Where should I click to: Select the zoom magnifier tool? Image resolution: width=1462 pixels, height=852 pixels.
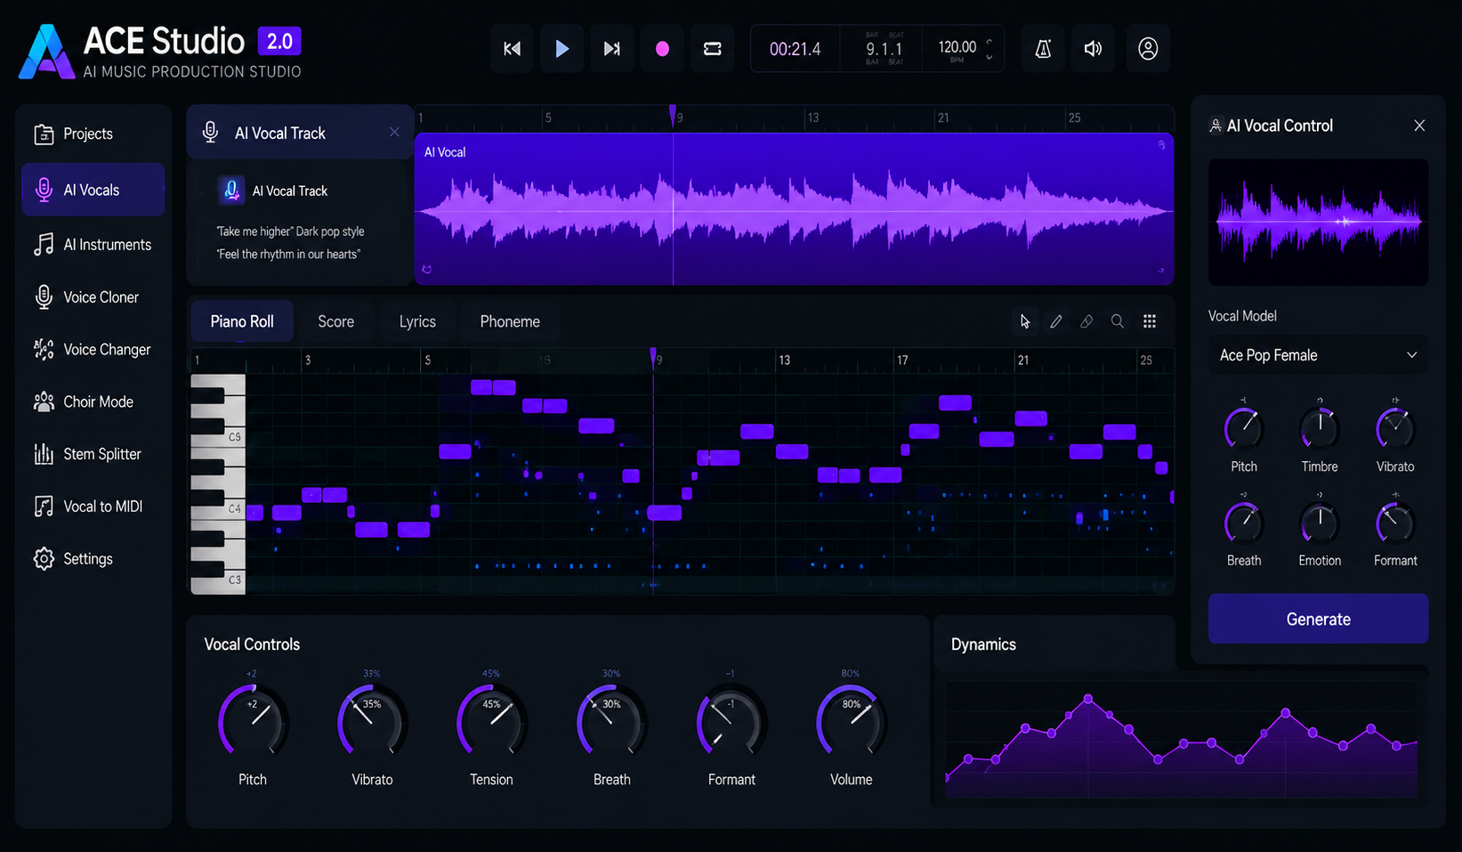1117,321
